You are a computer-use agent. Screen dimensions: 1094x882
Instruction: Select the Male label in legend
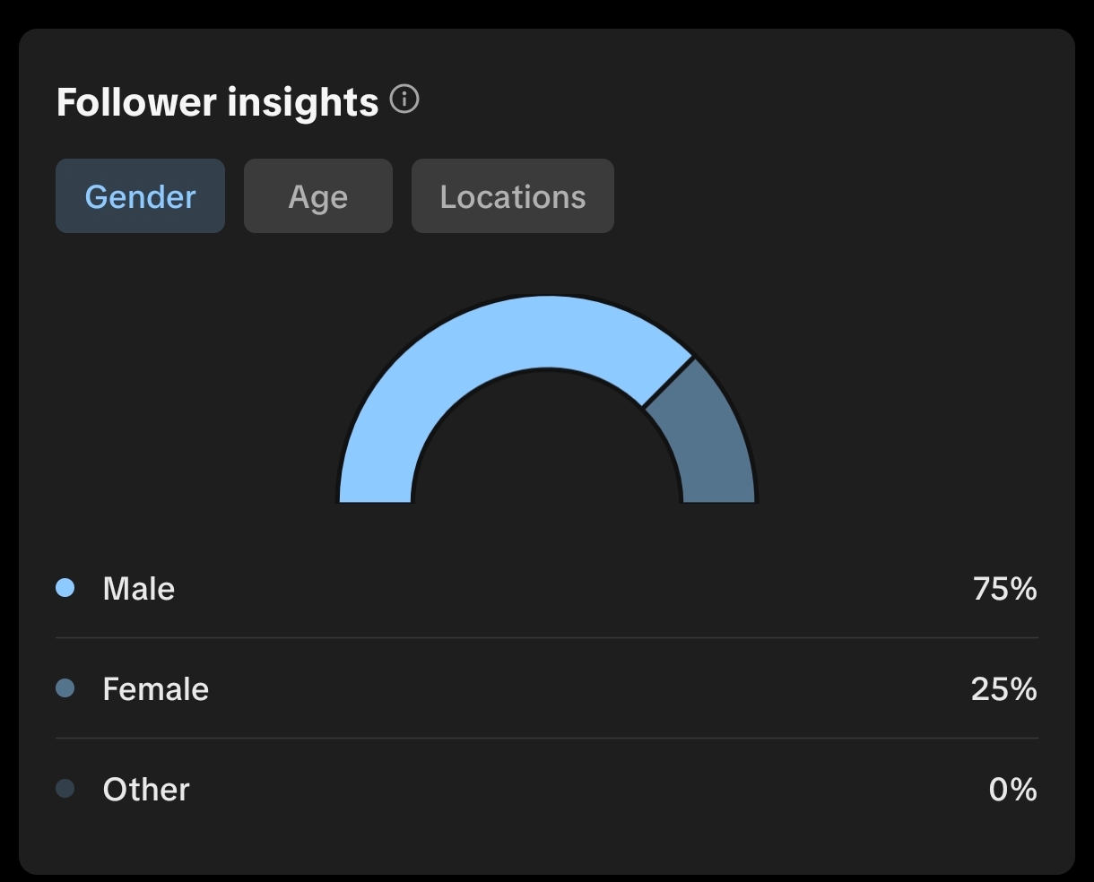pos(139,589)
